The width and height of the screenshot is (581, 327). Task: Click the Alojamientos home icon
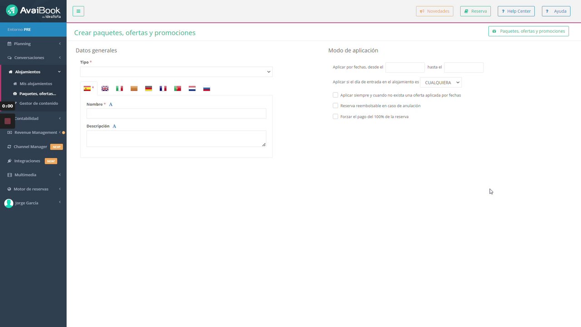(10, 72)
